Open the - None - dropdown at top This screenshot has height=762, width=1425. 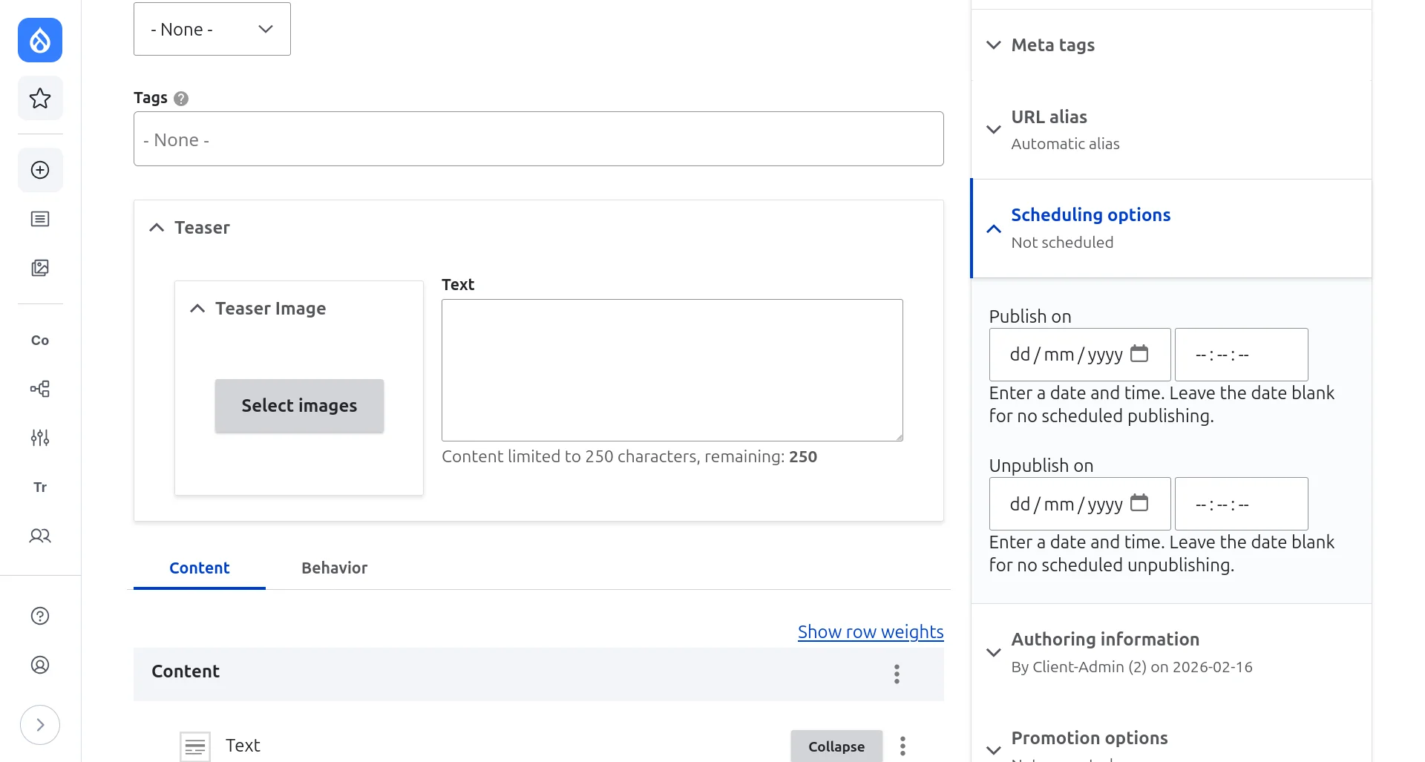pos(212,29)
